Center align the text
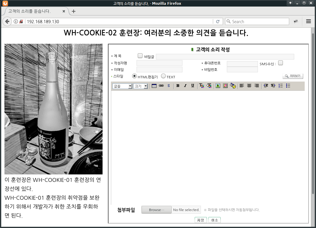Image resolution: width=316 pixels, height=228 pixels. pos(249,86)
